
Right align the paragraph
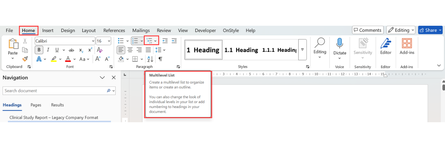(139, 50)
